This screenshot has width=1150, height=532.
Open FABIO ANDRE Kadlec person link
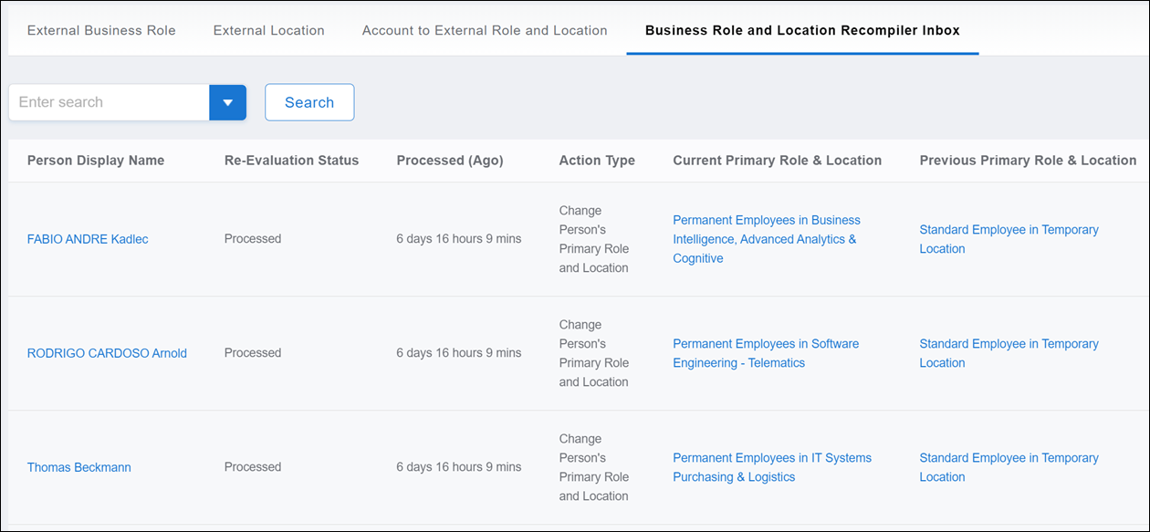[88, 239]
